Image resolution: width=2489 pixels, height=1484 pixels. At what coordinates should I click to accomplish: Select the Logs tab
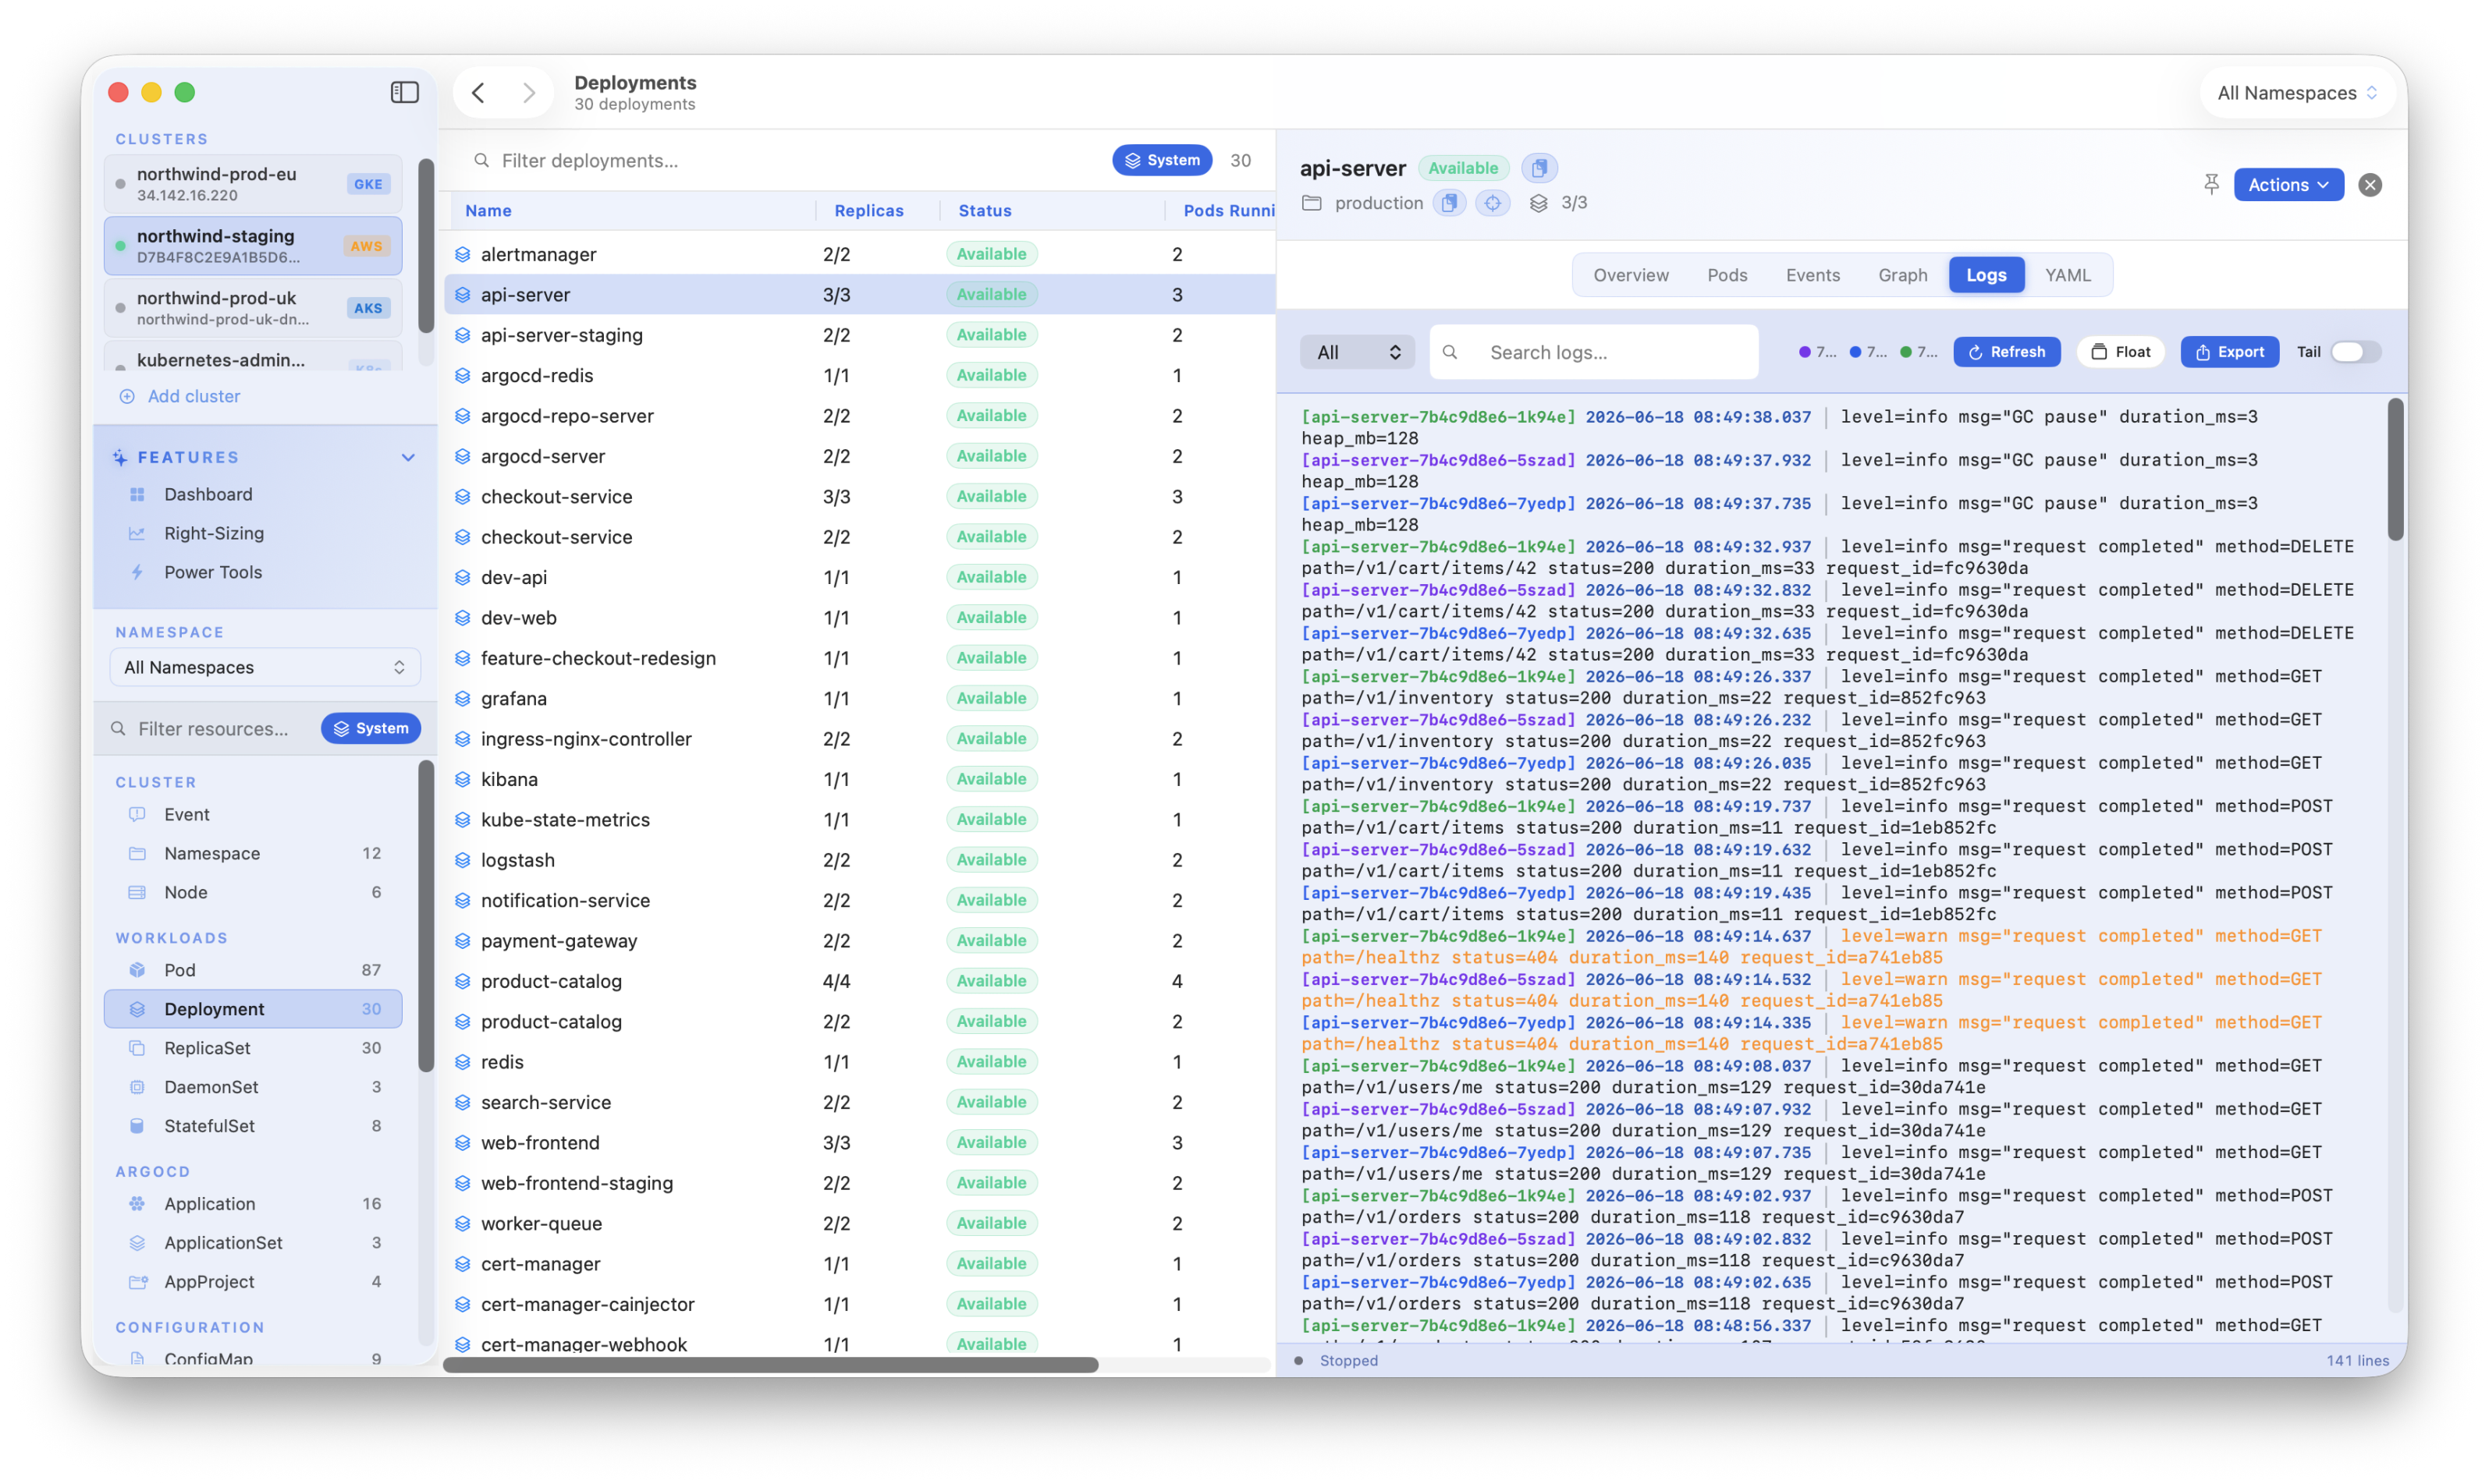pos(1986,275)
